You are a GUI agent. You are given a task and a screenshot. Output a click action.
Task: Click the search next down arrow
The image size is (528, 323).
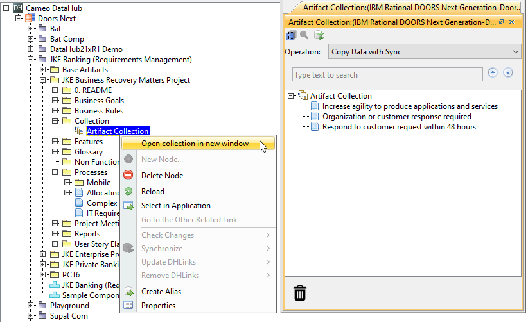pyautogui.click(x=508, y=72)
